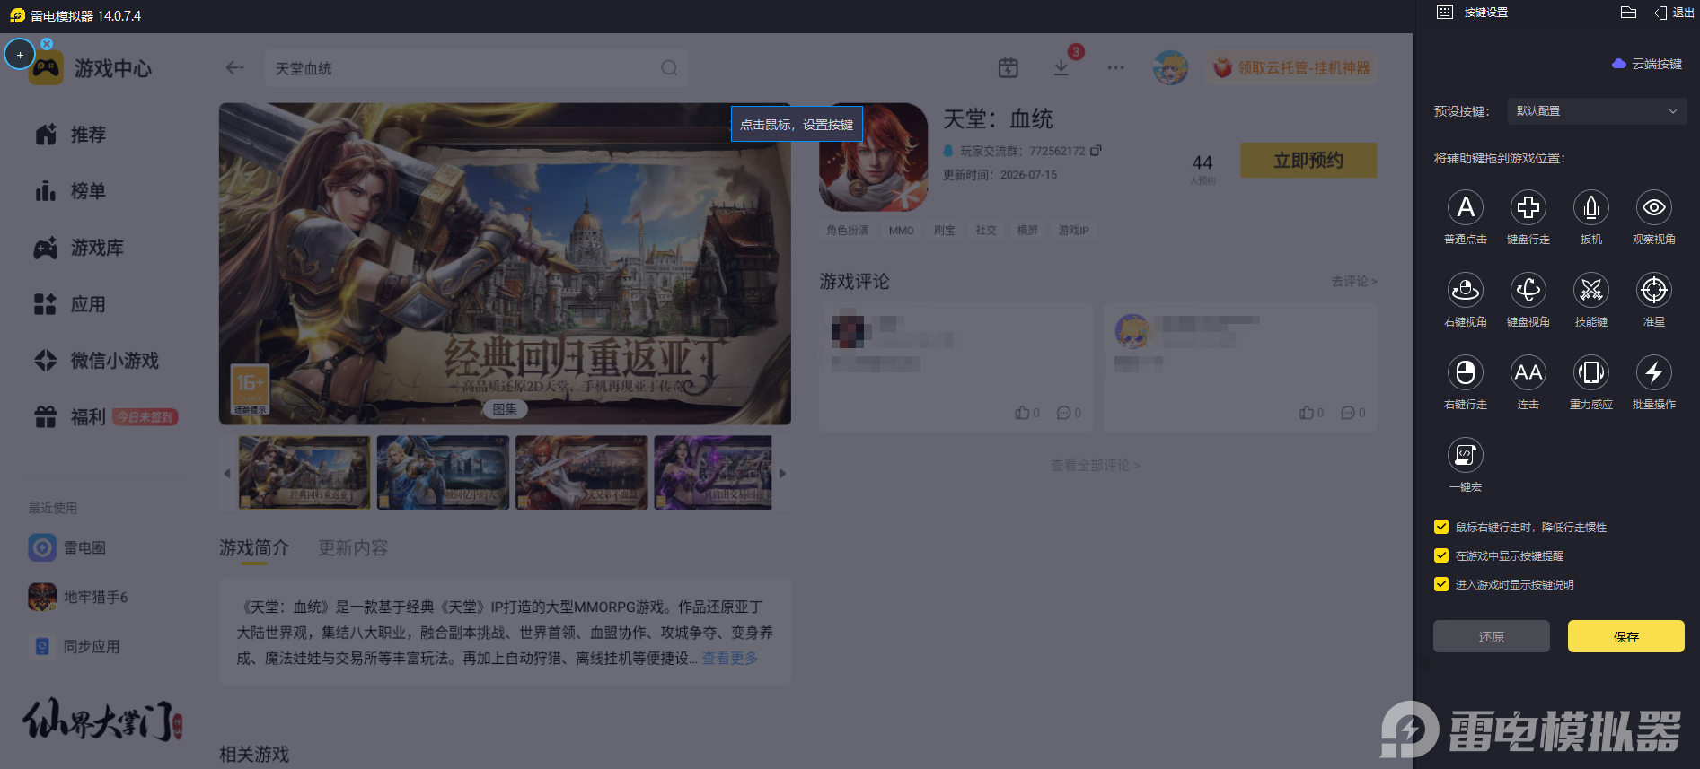Screen dimensions: 1700x769
Task: Switch to the 游戏简介 tab
Action: (x=254, y=548)
